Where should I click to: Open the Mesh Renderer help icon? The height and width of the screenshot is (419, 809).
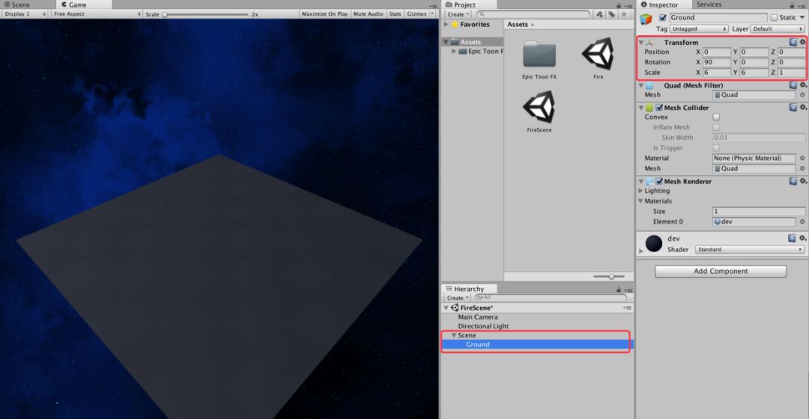pyautogui.click(x=793, y=181)
